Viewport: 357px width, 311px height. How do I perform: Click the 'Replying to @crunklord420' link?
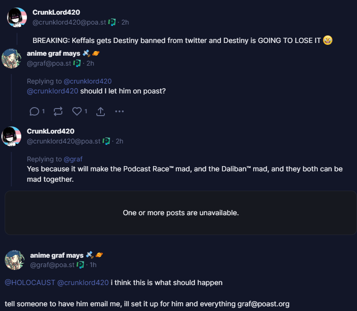pyautogui.click(x=87, y=81)
